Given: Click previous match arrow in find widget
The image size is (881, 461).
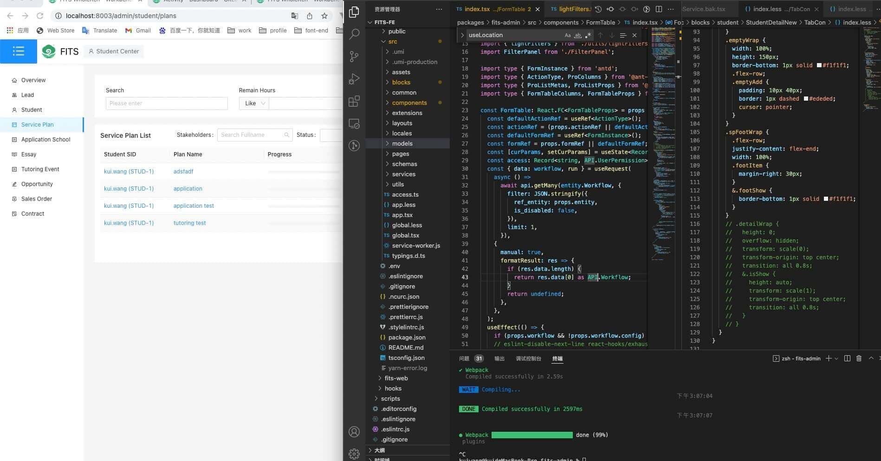Looking at the screenshot, I should 600,35.
